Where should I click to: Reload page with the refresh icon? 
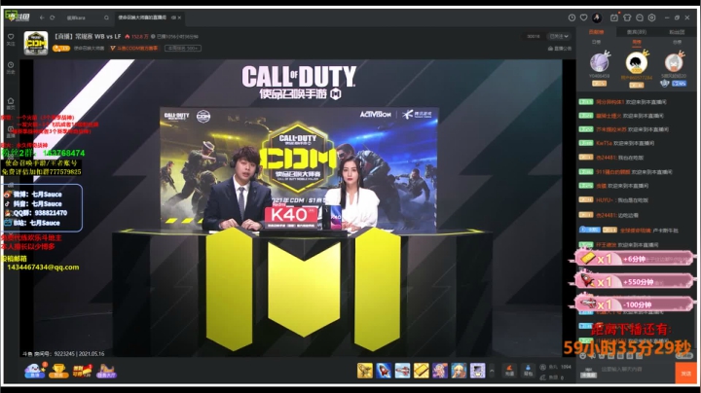pos(53,18)
